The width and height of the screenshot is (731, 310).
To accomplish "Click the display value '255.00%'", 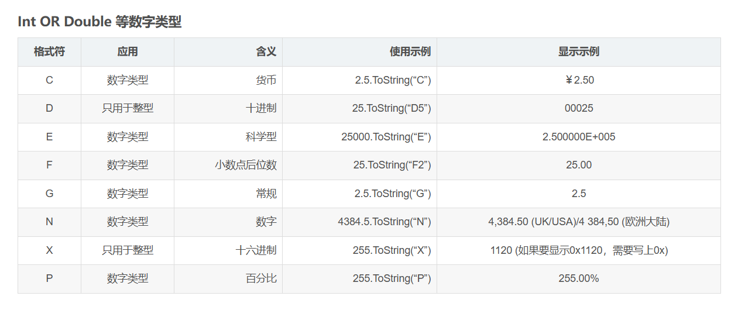I will pos(579,278).
